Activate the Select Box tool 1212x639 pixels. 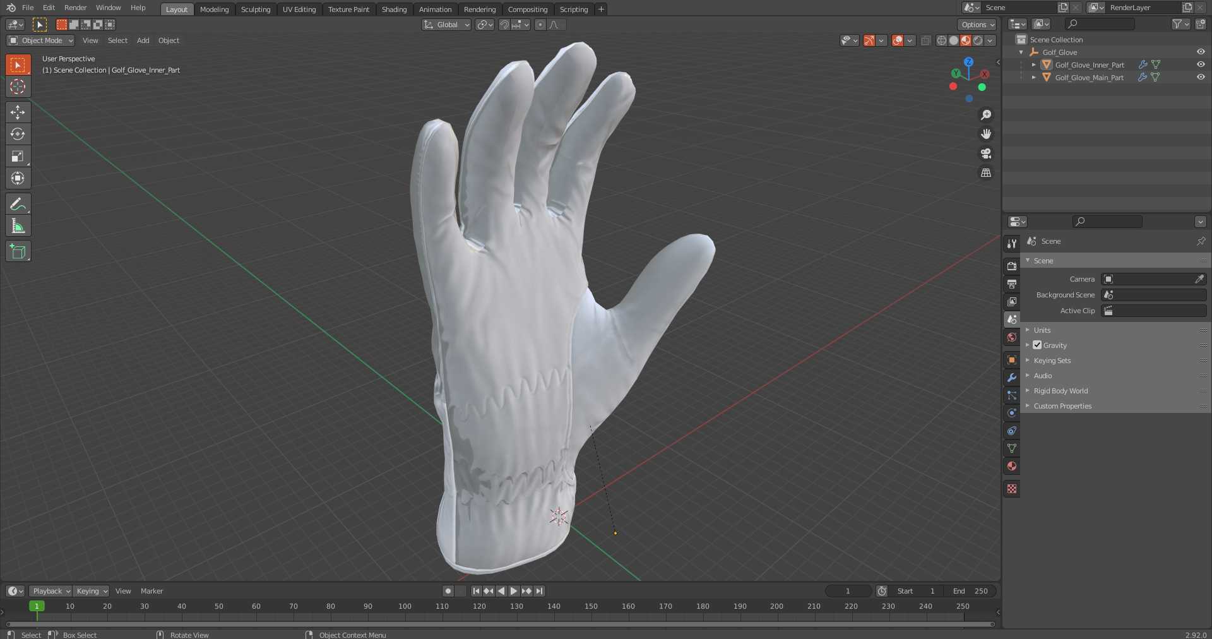click(x=18, y=64)
